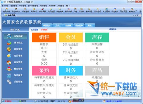Open 系统管理 gears in sidebar
The image size is (143, 104).
pos(9,82)
